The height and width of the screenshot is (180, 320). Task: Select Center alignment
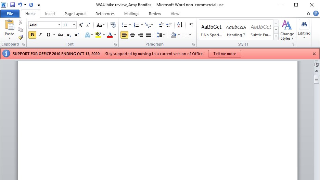(x=132, y=35)
